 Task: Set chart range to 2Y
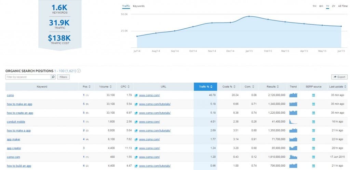[334, 6]
